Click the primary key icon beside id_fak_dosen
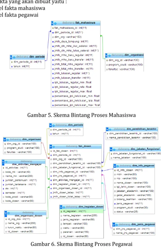 (x=51, y=151)
